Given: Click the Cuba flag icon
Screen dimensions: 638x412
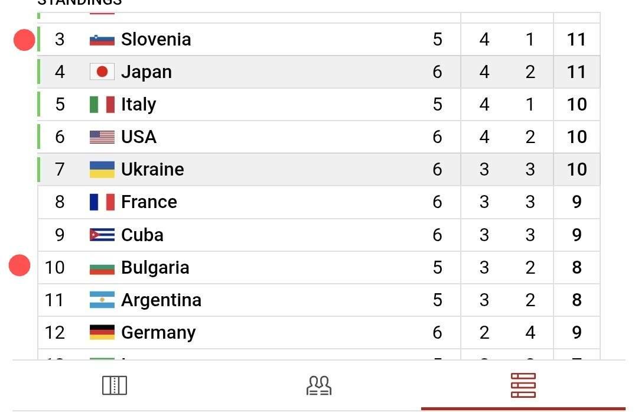Looking at the screenshot, I should [102, 235].
